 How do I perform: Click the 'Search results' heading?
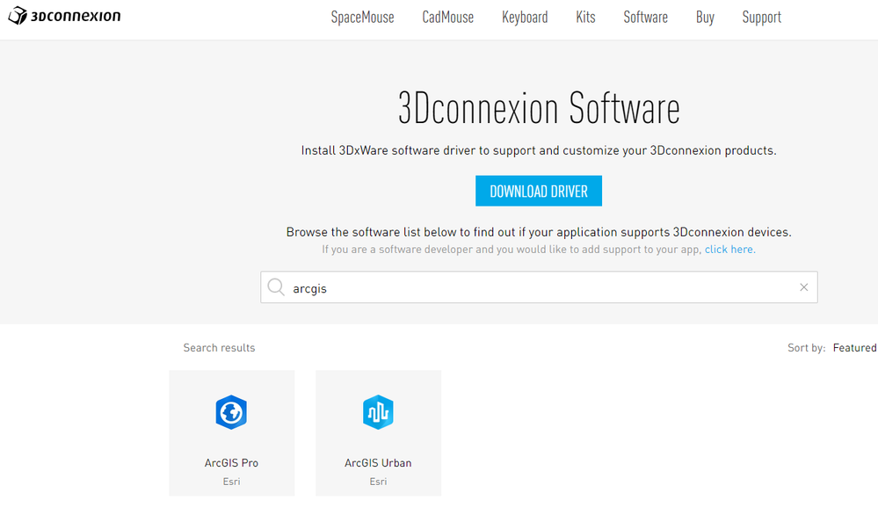pos(219,348)
